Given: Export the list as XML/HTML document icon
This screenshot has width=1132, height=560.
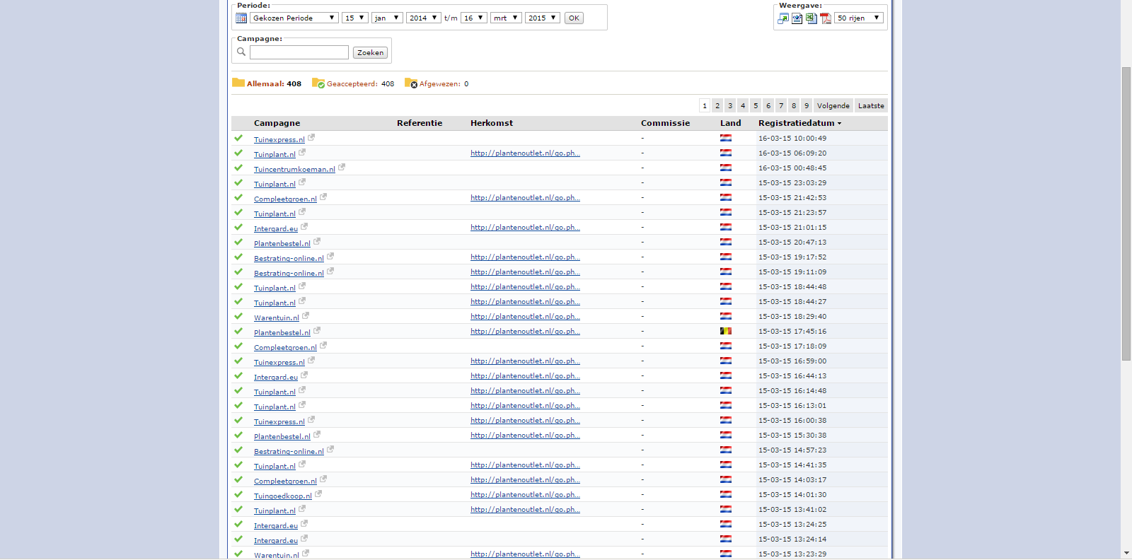Looking at the screenshot, I should (x=797, y=18).
